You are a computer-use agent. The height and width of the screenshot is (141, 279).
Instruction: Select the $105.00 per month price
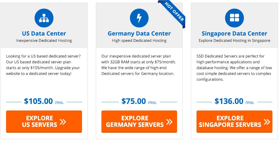pyautogui.click(x=44, y=101)
